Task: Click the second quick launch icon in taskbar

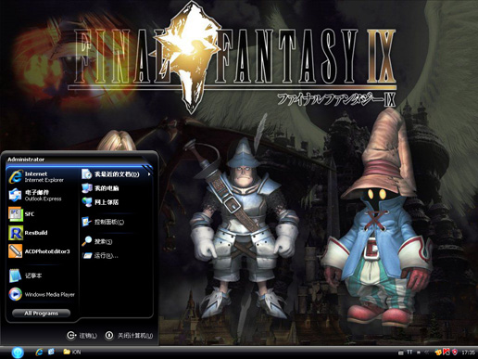Action: point(51,352)
